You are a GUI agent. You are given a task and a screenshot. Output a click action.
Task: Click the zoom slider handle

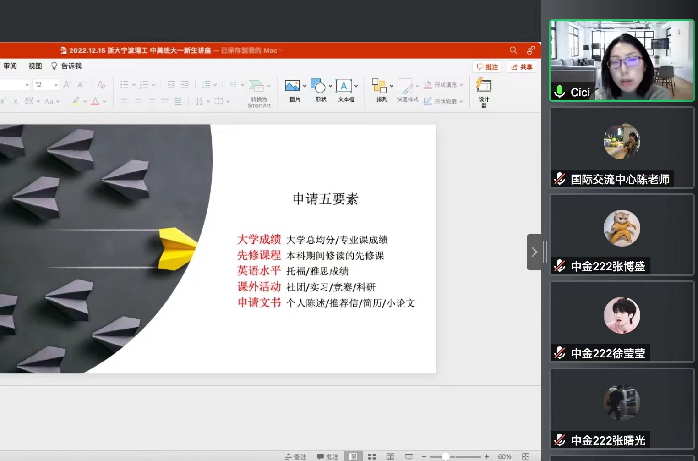pyautogui.click(x=445, y=456)
